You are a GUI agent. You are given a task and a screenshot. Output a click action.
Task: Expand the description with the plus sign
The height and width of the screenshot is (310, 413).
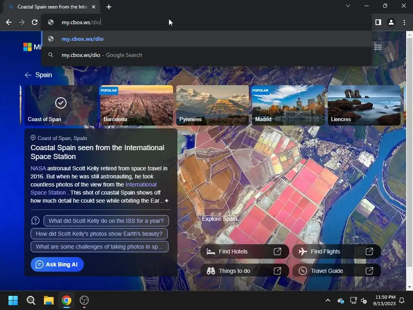(167, 201)
